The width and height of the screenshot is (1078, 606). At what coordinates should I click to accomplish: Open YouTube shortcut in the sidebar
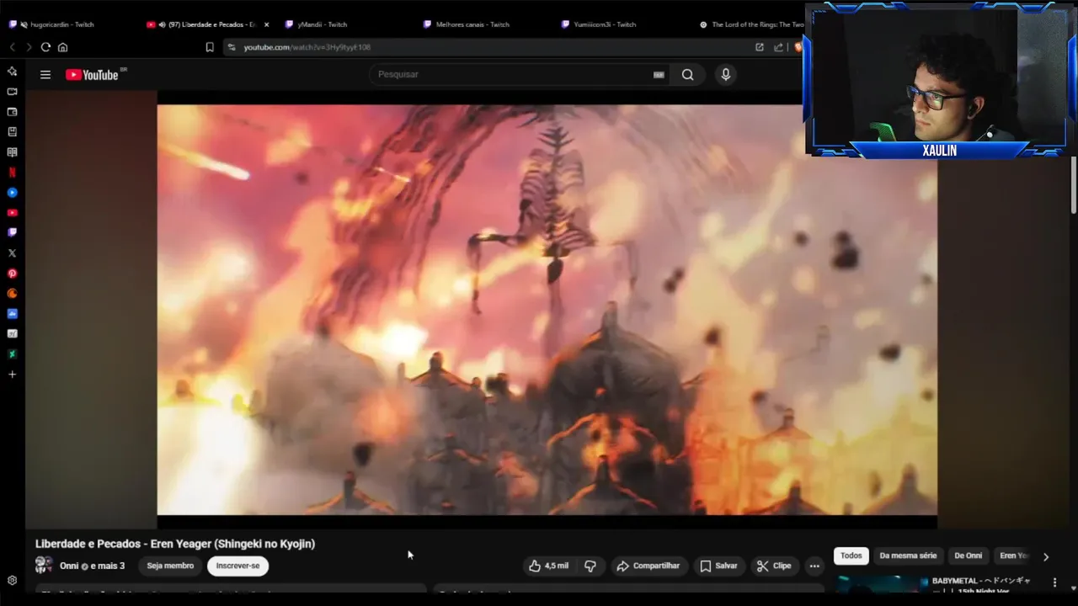12,213
